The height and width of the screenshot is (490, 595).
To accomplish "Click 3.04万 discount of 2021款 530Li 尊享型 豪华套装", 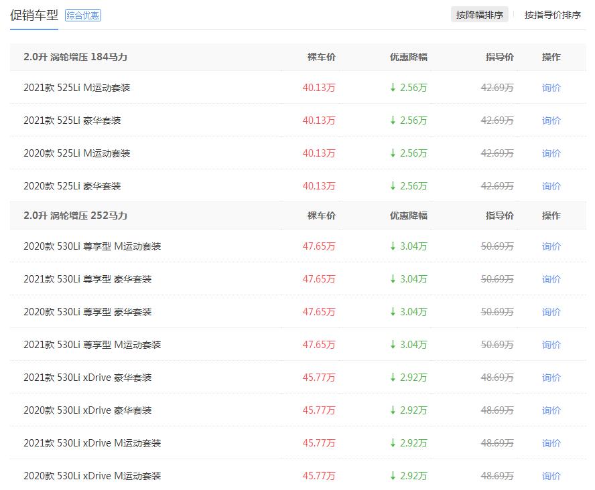I will pyautogui.click(x=413, y=279).
